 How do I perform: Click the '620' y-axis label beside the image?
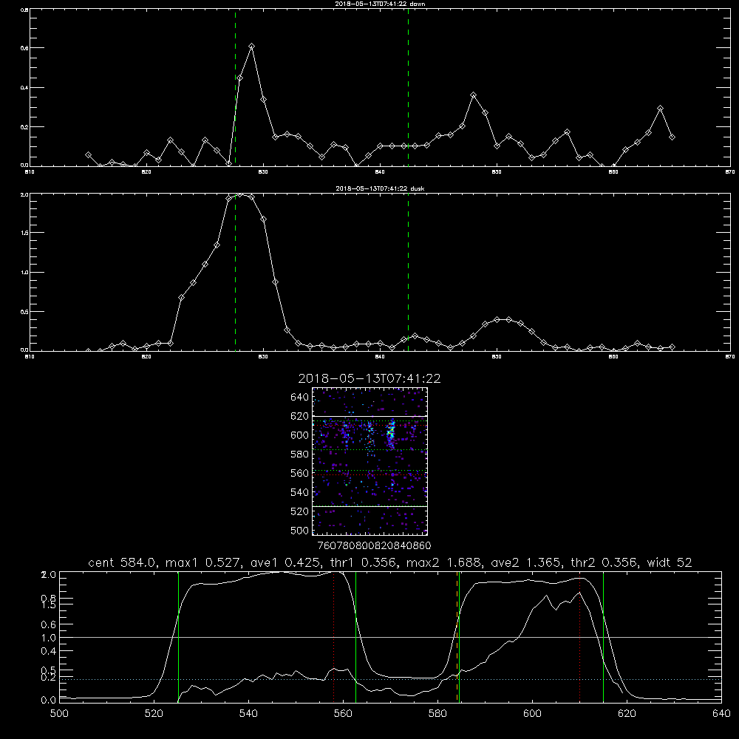pos(300,416)
